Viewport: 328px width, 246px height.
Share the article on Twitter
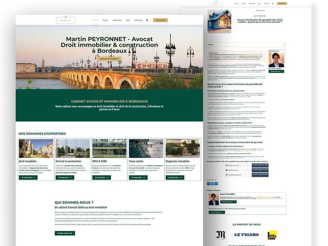212,184
